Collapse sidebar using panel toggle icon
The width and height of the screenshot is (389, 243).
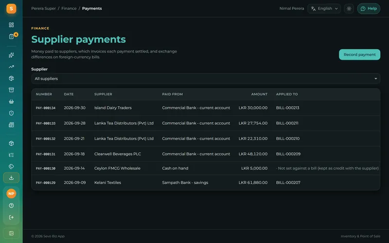[x=11, y=233]
